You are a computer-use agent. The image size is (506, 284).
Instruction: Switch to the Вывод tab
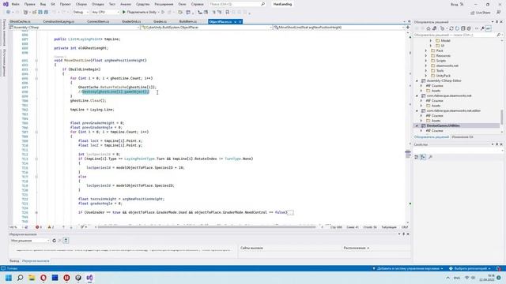click(14, 261)
